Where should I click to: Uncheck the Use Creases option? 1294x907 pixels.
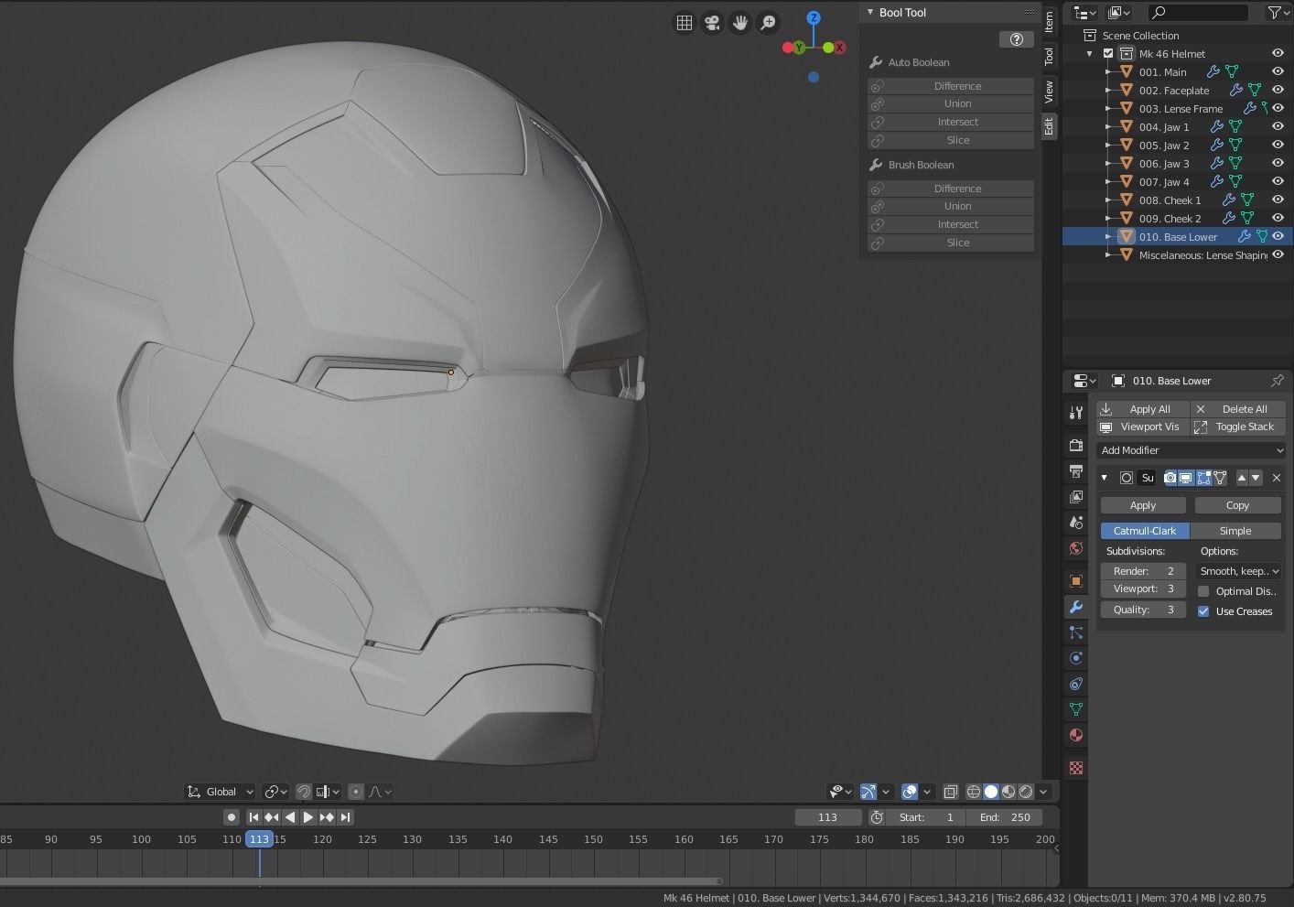coord(1203,611)
